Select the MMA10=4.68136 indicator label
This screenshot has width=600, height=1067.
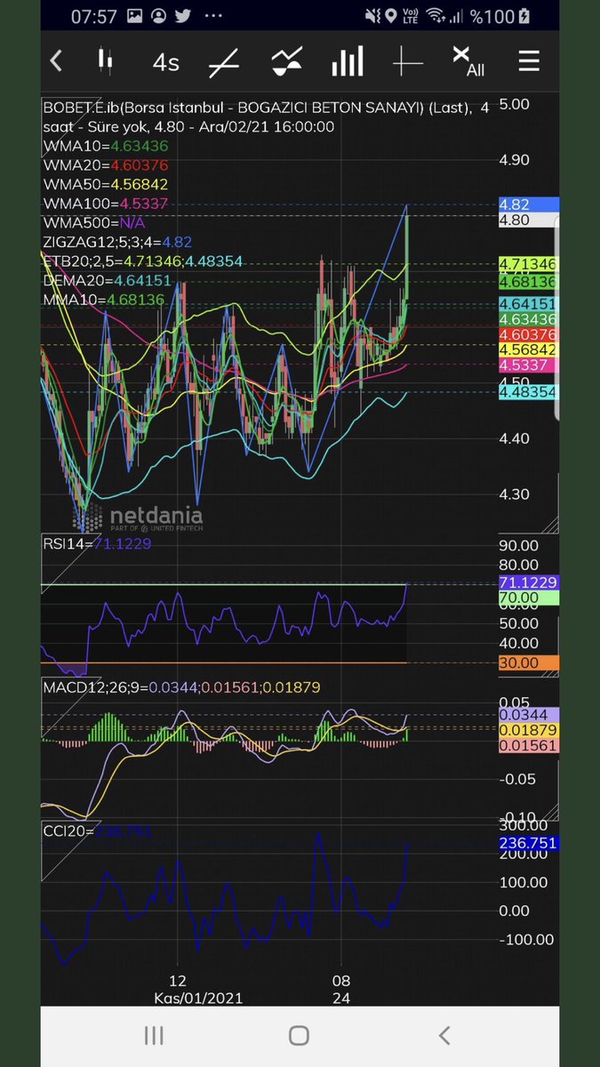103,300
